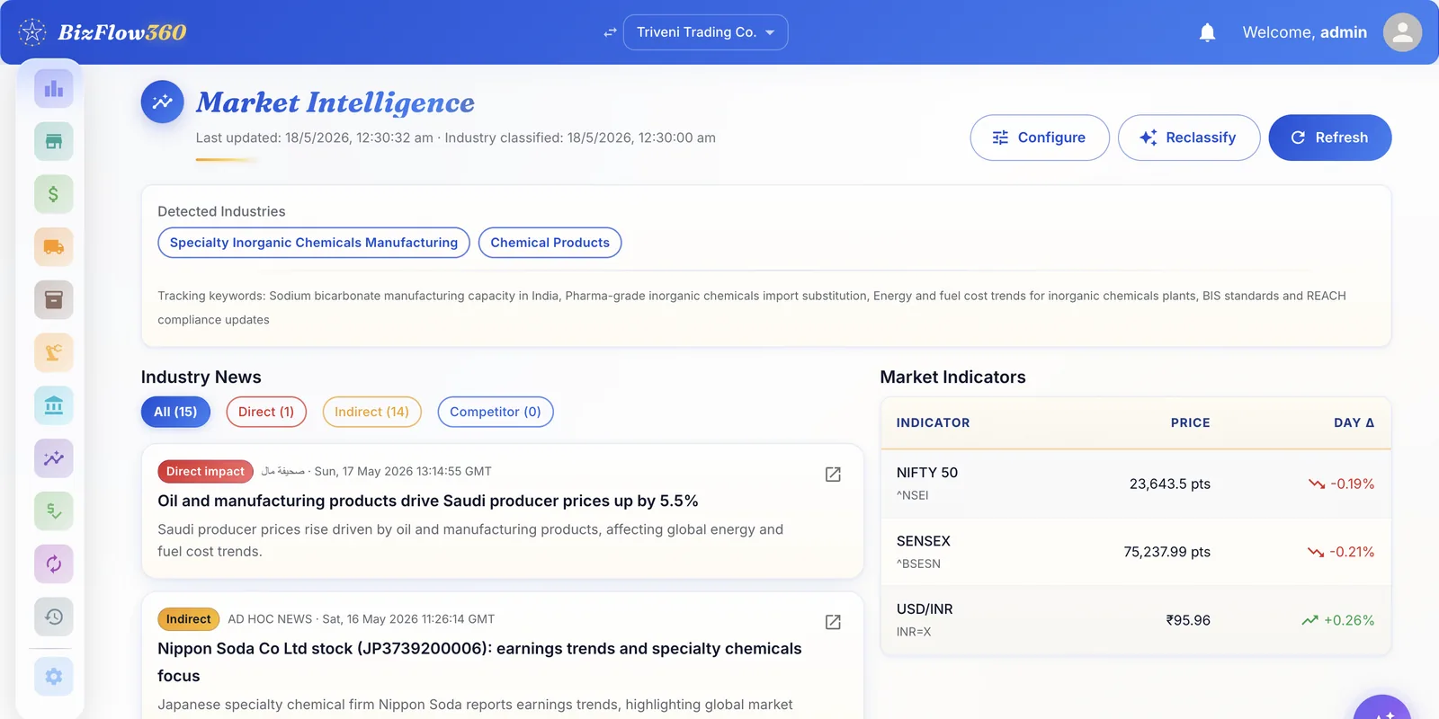Click the Industry News section heading
Viewport: 1439px width, 719px height.
coord(201,377)
